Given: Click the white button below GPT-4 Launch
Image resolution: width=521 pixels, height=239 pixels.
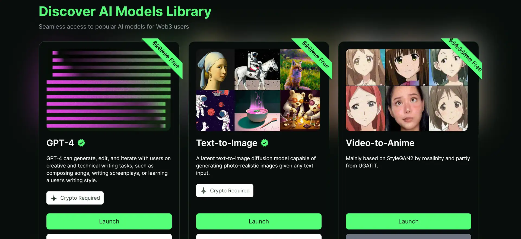Looking at the screenshot, I should point(109,236).
